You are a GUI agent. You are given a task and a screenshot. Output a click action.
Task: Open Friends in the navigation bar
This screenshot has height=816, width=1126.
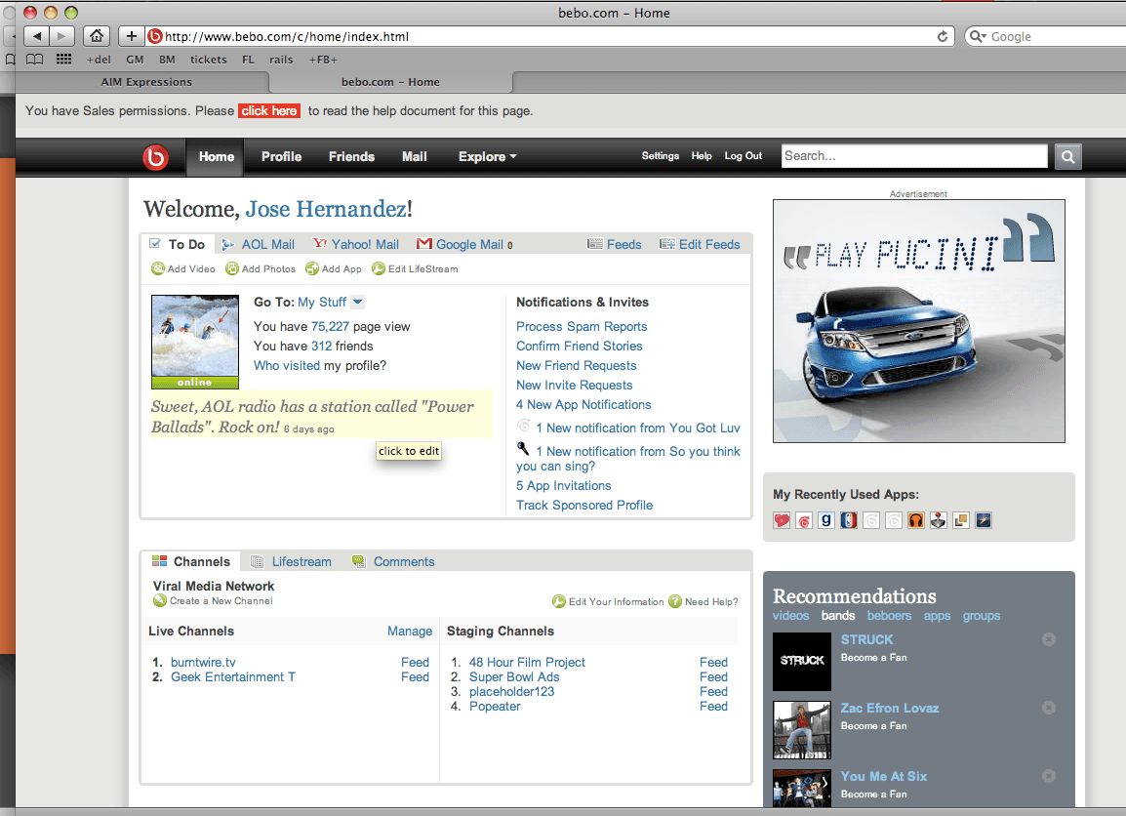[352, 156]
